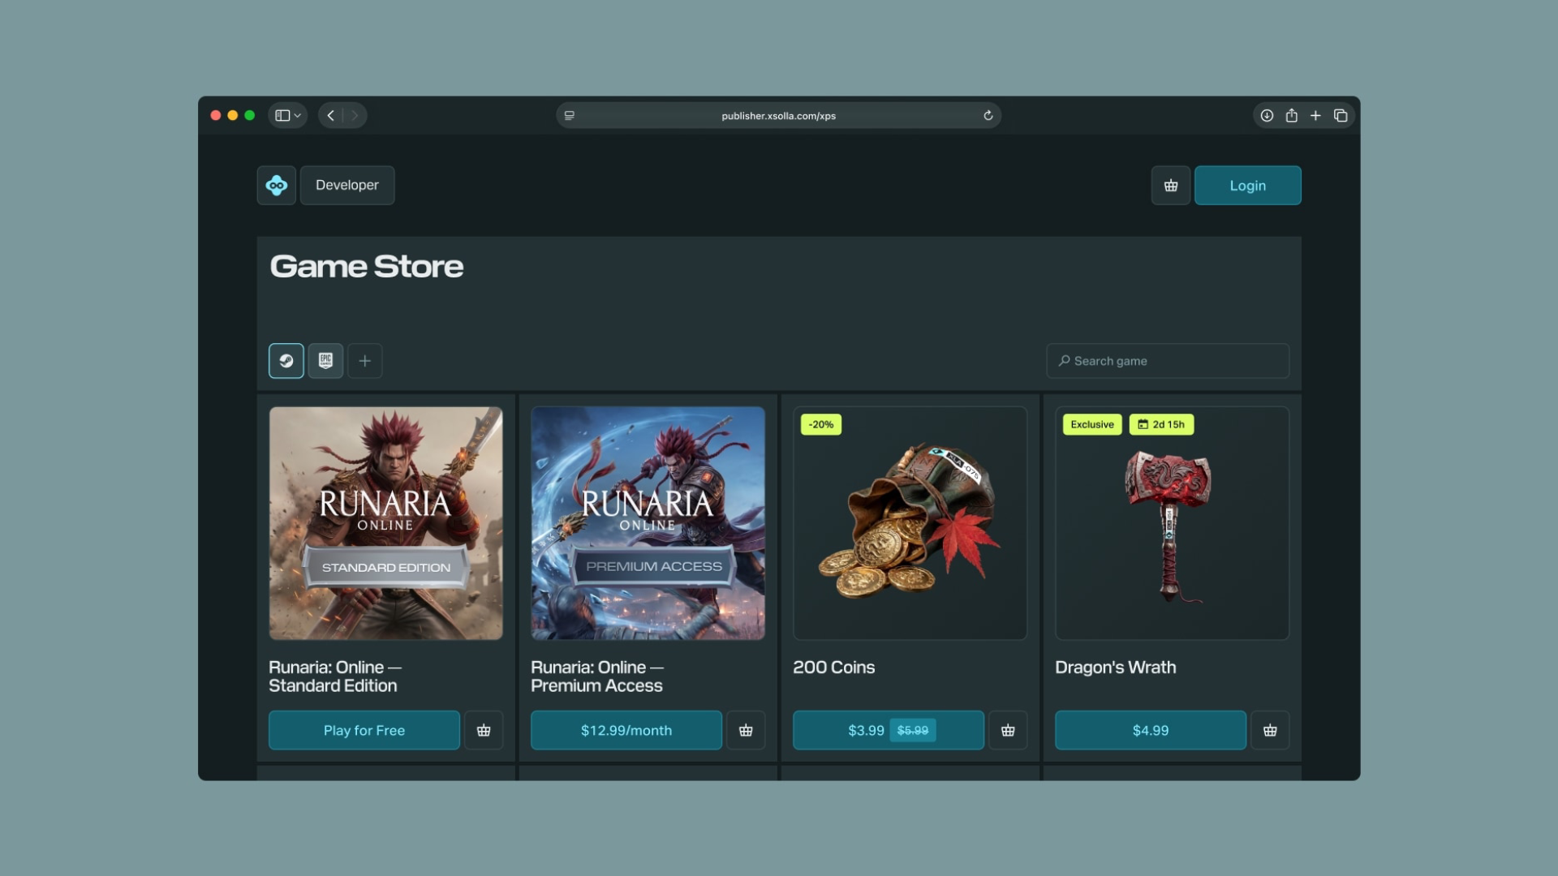Image resolution: width=1558 pixels, height=876 pixels.
Task: Select the Epic Games platform tab
Action: pos(325,361)
